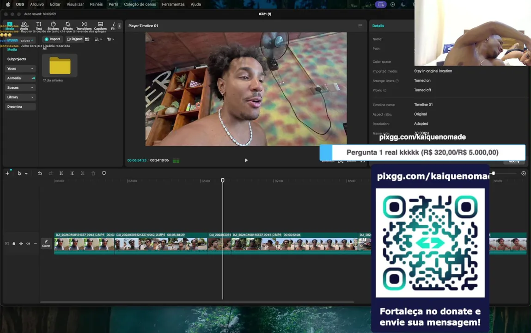Add a marker with shield icon

pos(104,173)
